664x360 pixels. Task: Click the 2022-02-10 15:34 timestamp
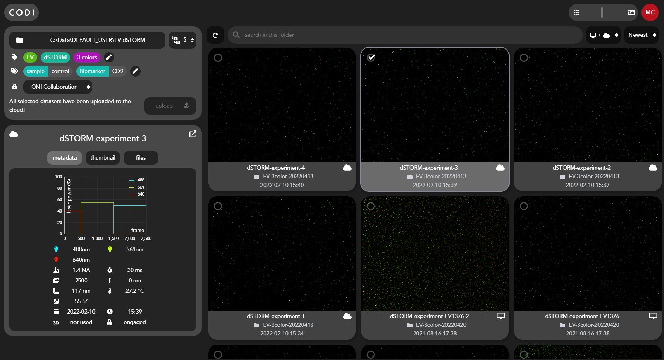point(282,334)
